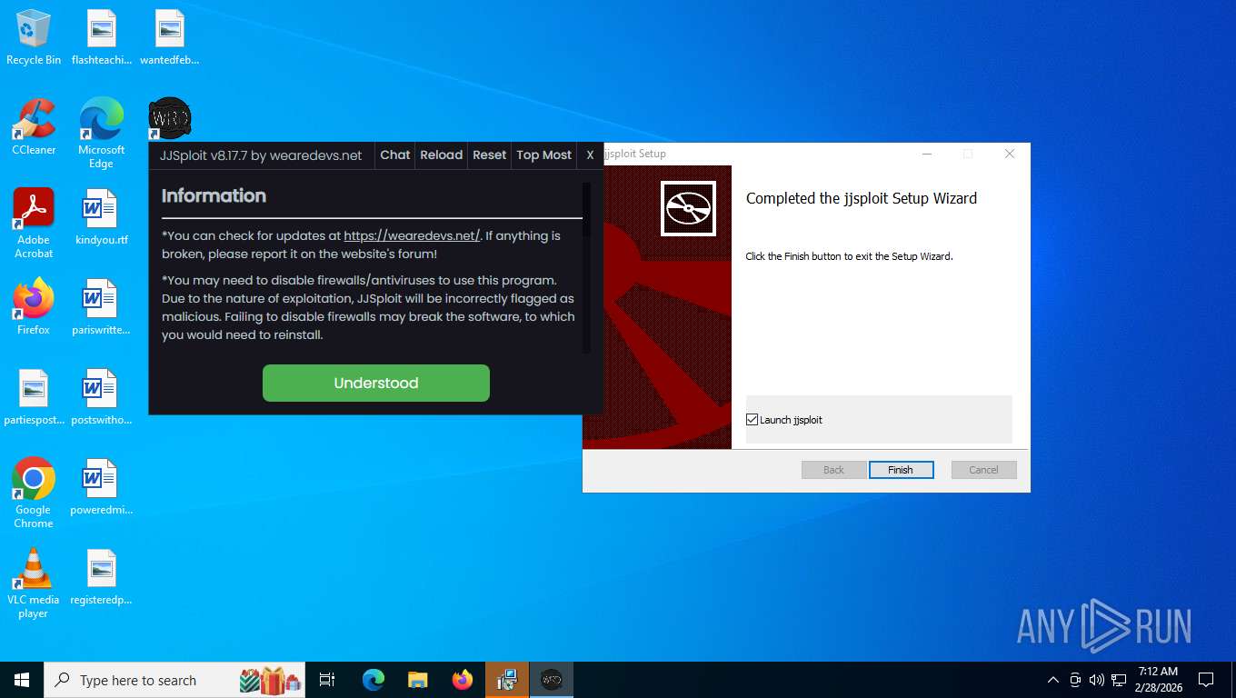
Task: Open the kindyou.rtf document icon
Action: coord(102,217)
